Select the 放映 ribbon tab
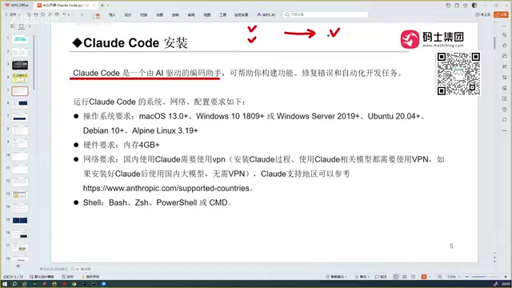 [x=175, y=15]
